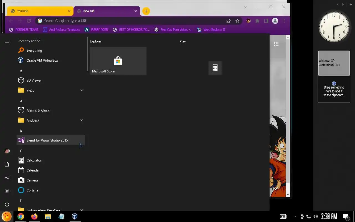Viewport: 355px width, 222px height.
Task: Open the Google apps grid
Action: pos(276,44)
